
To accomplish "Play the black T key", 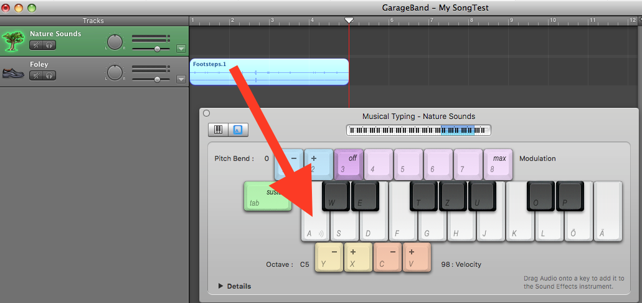I will pos(424,196).
